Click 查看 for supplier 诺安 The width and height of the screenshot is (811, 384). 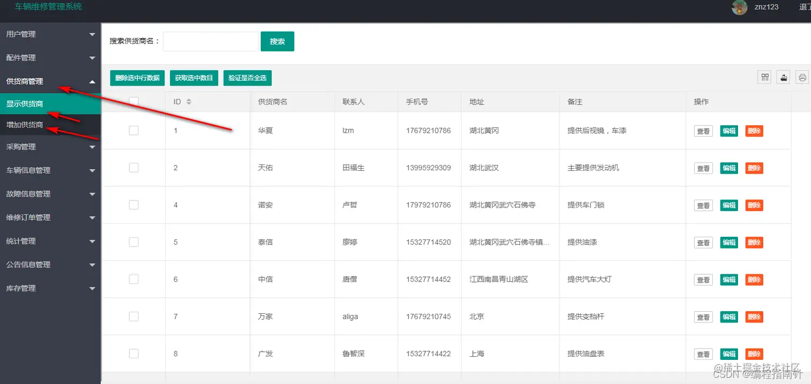pyautogui.click(x=703, y=205)
